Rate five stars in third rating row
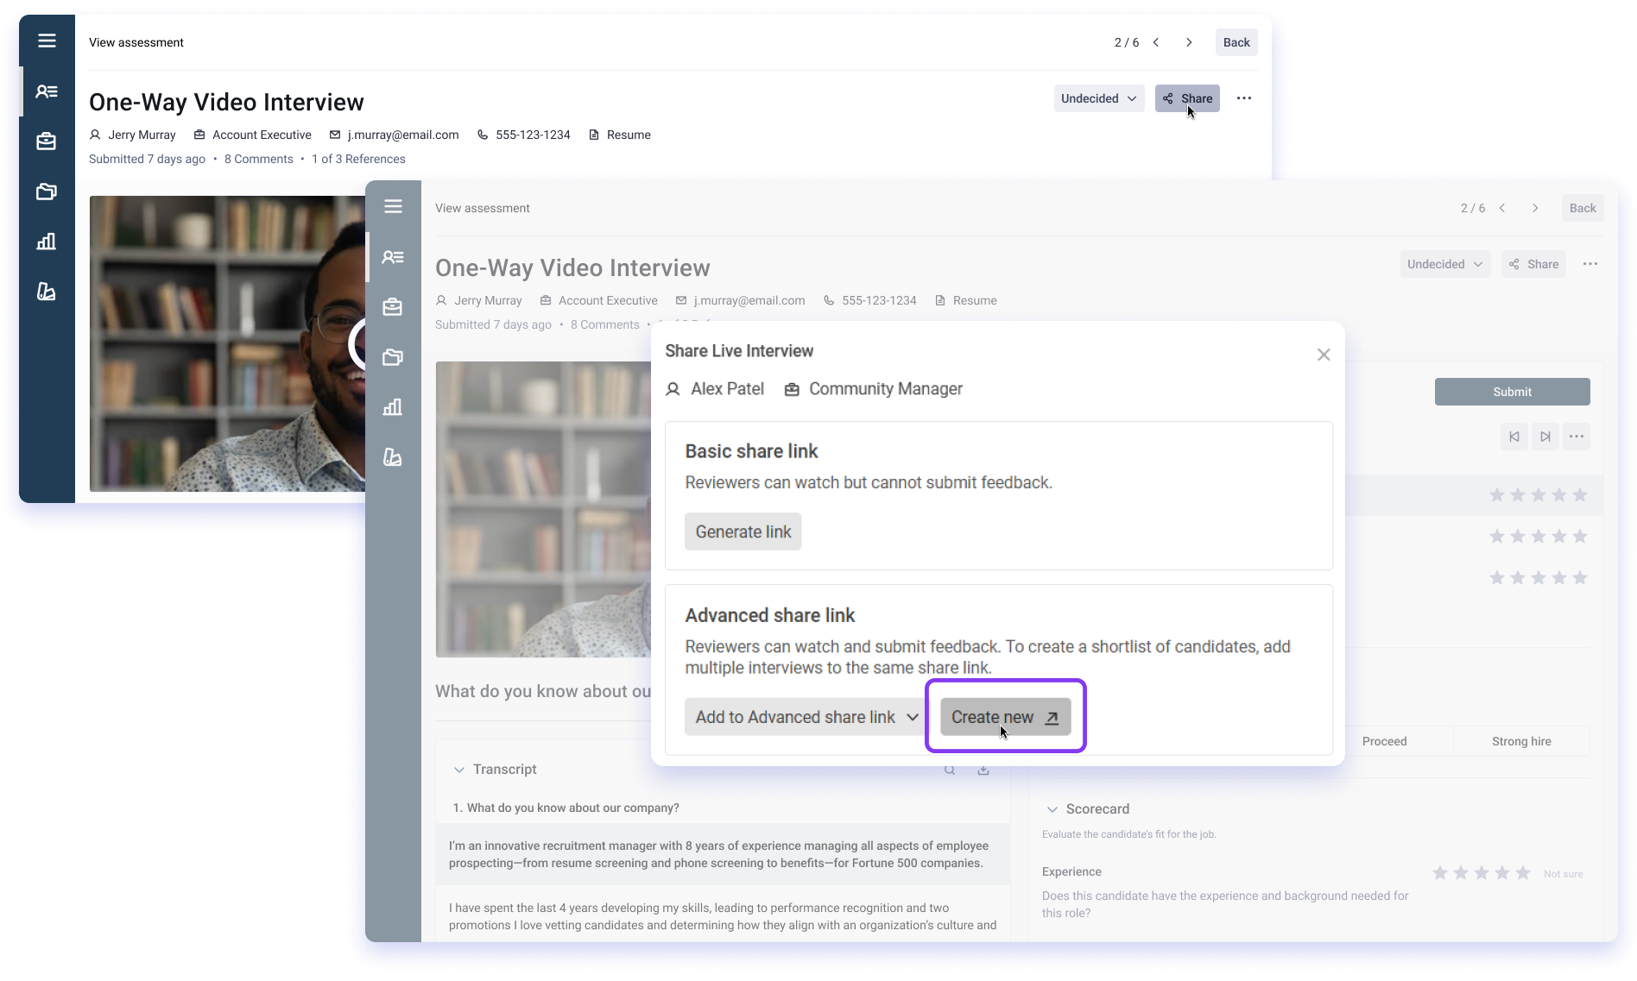 tap(1580, 578)
